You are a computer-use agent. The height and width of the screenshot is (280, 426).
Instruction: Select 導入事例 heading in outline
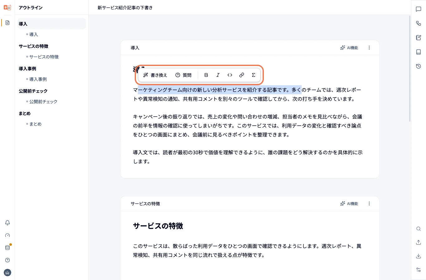point(27,68)
